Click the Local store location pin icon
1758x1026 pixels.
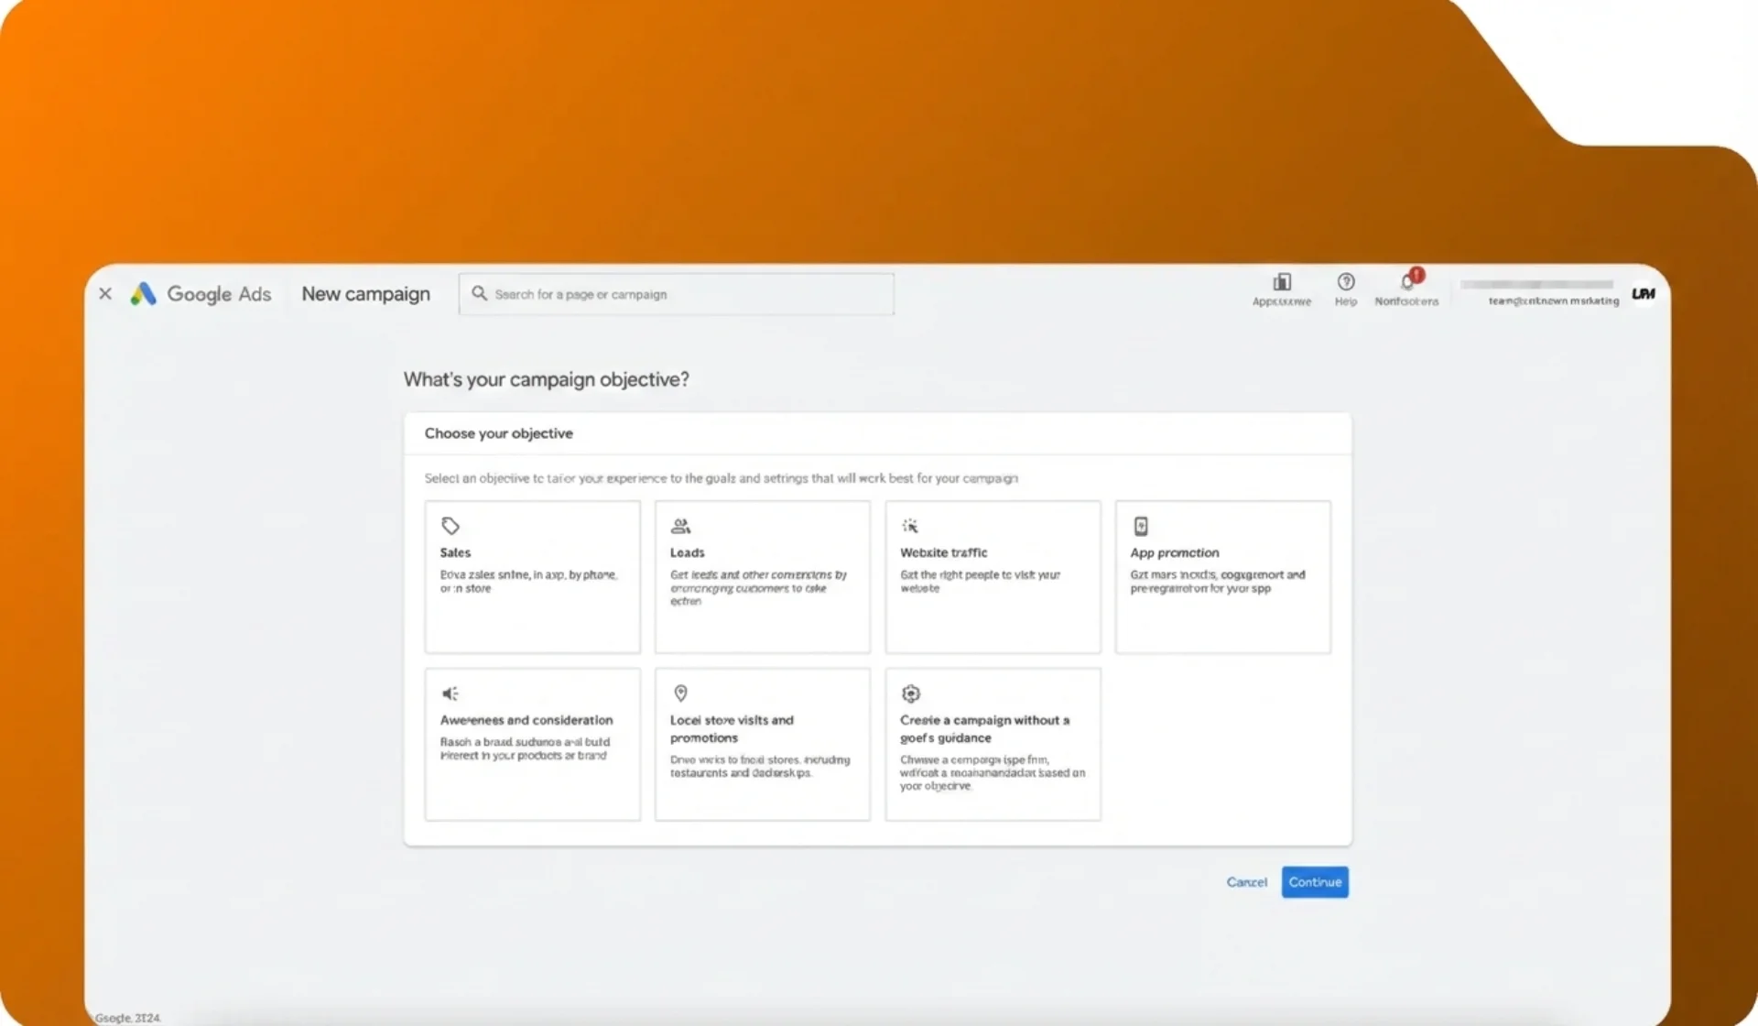[x=680, y=693]
